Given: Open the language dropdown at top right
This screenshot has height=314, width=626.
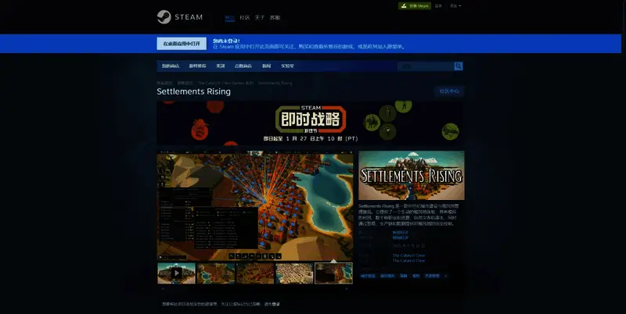Looking at the screenshot, I should pyautogui.click(x=455, y=5).
